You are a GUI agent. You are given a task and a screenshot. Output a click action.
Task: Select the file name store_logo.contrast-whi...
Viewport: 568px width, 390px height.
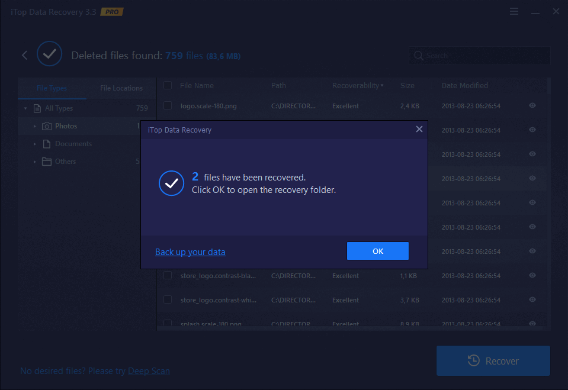[219, 300]
